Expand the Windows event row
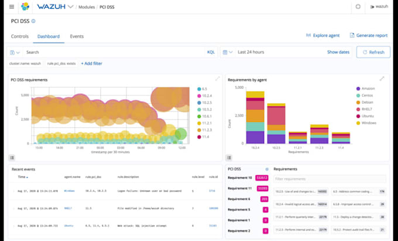The image size is (398, 241). click(x=13, y=191)
